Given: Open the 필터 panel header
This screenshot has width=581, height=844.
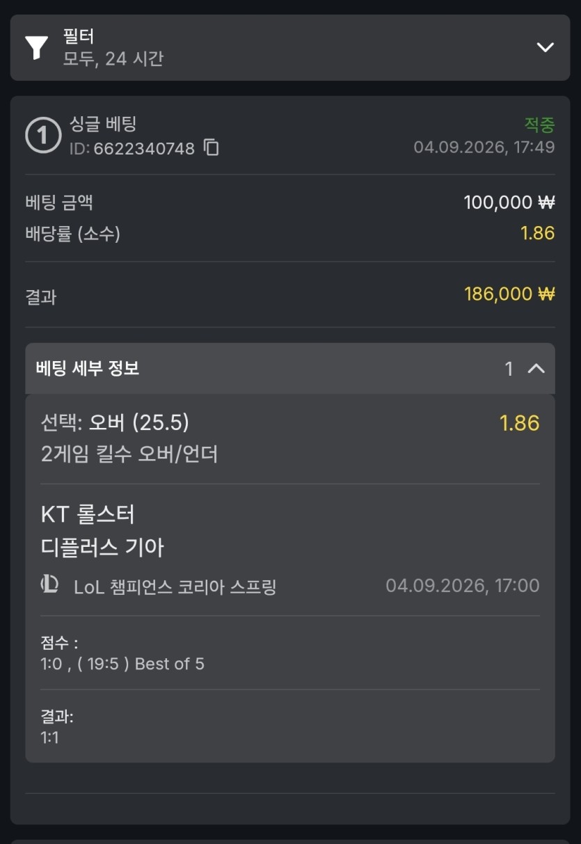Looking at the screenshot, I should coord(290,47).
